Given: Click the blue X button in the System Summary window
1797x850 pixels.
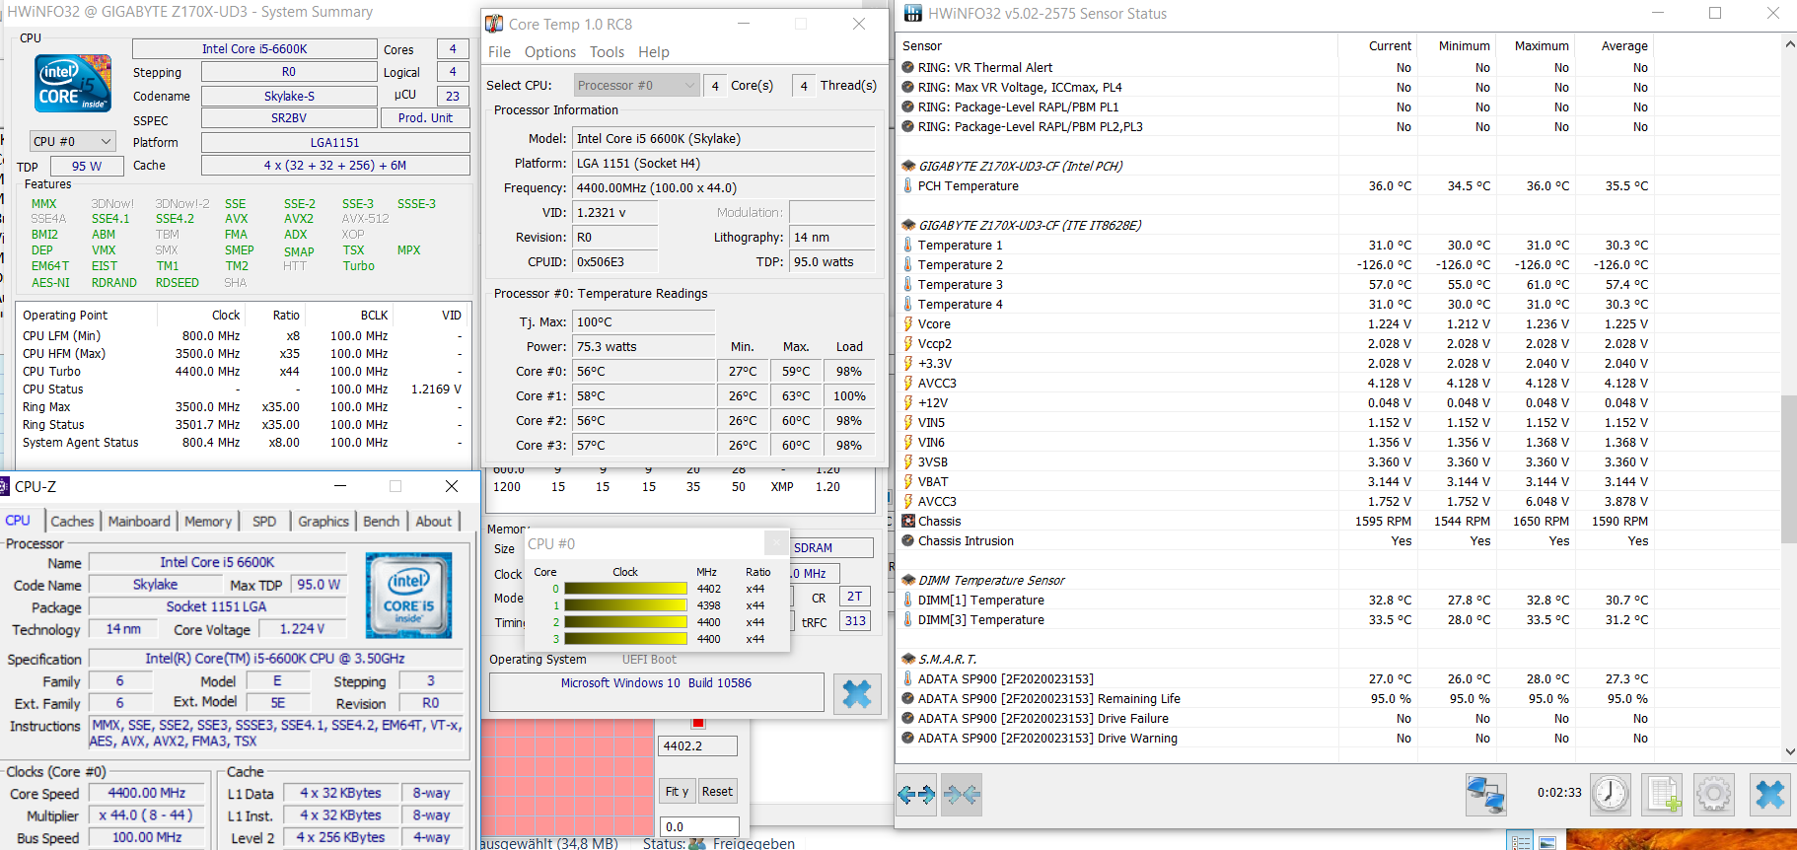Looking at the screenshot, I should point(857,694).
